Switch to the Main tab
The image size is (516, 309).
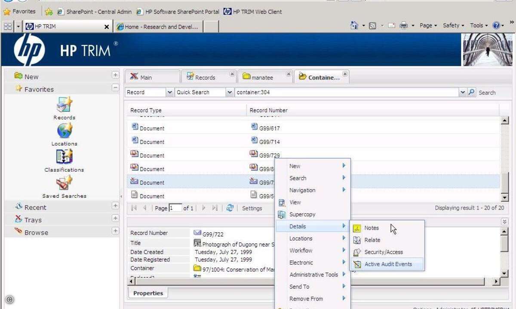pyautogui.click(x=152, y=77)
